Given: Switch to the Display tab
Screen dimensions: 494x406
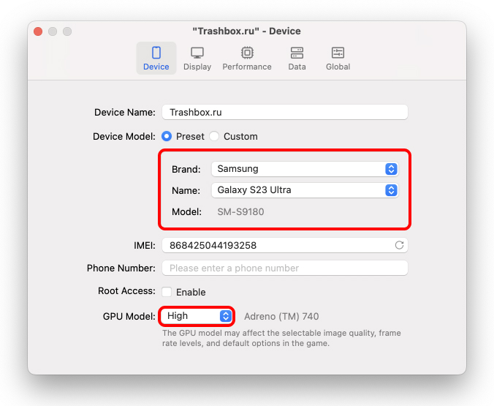Looking at the screenshot, I should 197,59.
